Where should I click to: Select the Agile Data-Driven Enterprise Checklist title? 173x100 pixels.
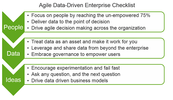tap(87, 5)
